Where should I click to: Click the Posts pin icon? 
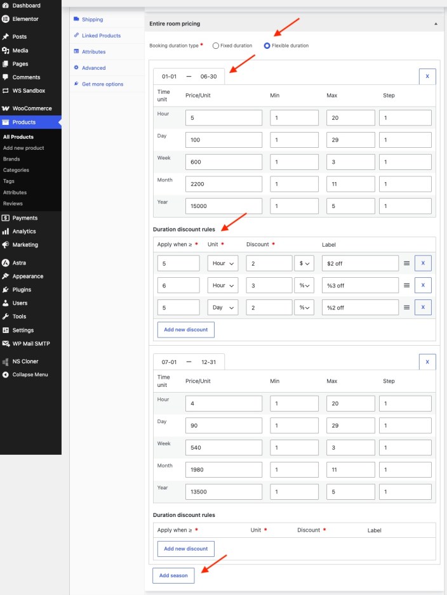(5, 37)
